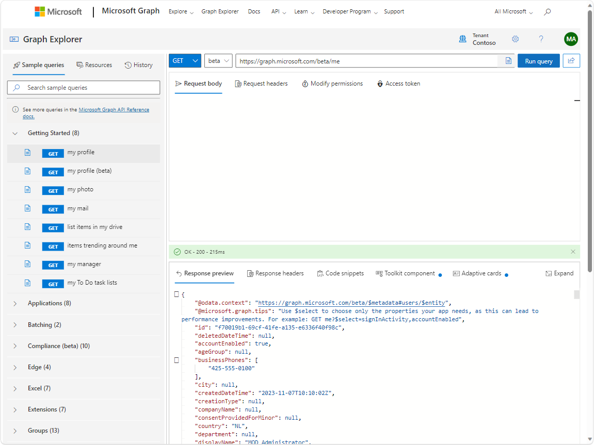The height and width of the screenshot is (445, 594).
Task: Click the Support link in the top navigation
Action: click(394, 12)
